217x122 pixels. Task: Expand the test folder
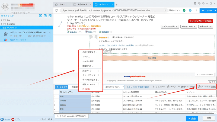click(2, 20)
